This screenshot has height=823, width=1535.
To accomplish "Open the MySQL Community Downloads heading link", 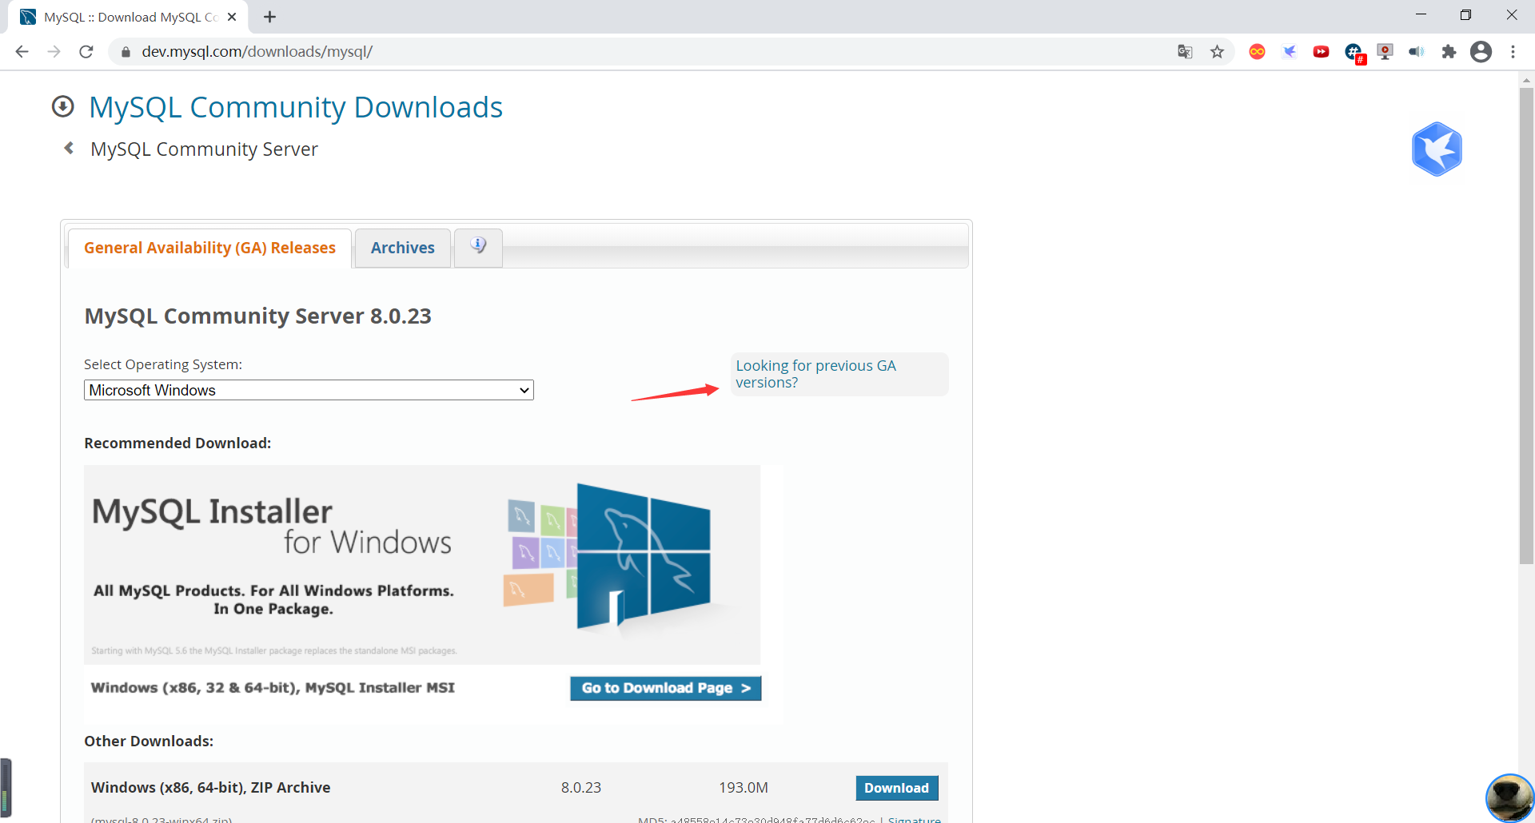I will (296, 107).
